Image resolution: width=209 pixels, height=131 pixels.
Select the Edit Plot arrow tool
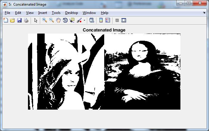point(36,20)
